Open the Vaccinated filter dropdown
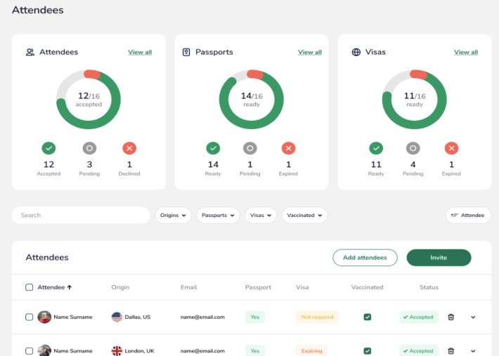 [x=304, y=216]
